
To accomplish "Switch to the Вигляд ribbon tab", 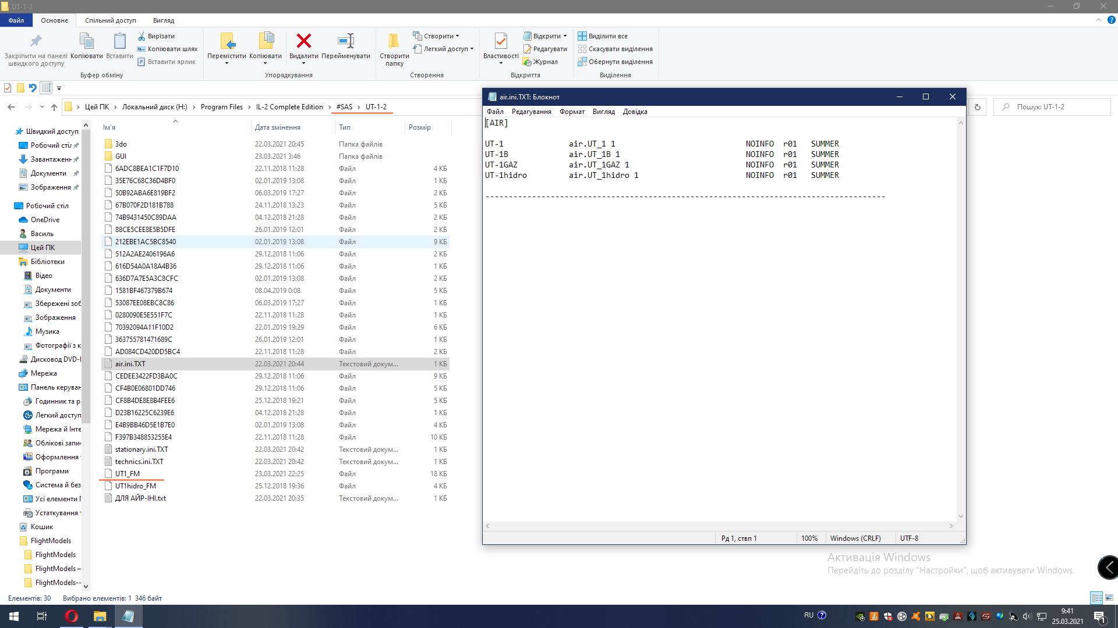I will click(x=163, y=20).
